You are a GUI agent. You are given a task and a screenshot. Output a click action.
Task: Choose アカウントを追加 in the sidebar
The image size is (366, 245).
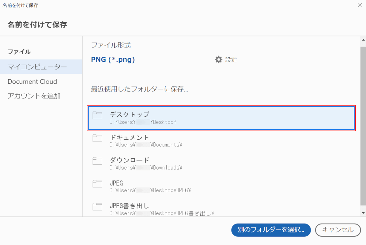[34, 96]
